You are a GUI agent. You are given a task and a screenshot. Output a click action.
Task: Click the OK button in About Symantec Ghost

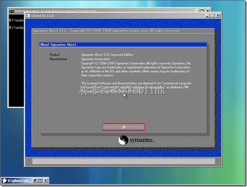coord(124,127)
